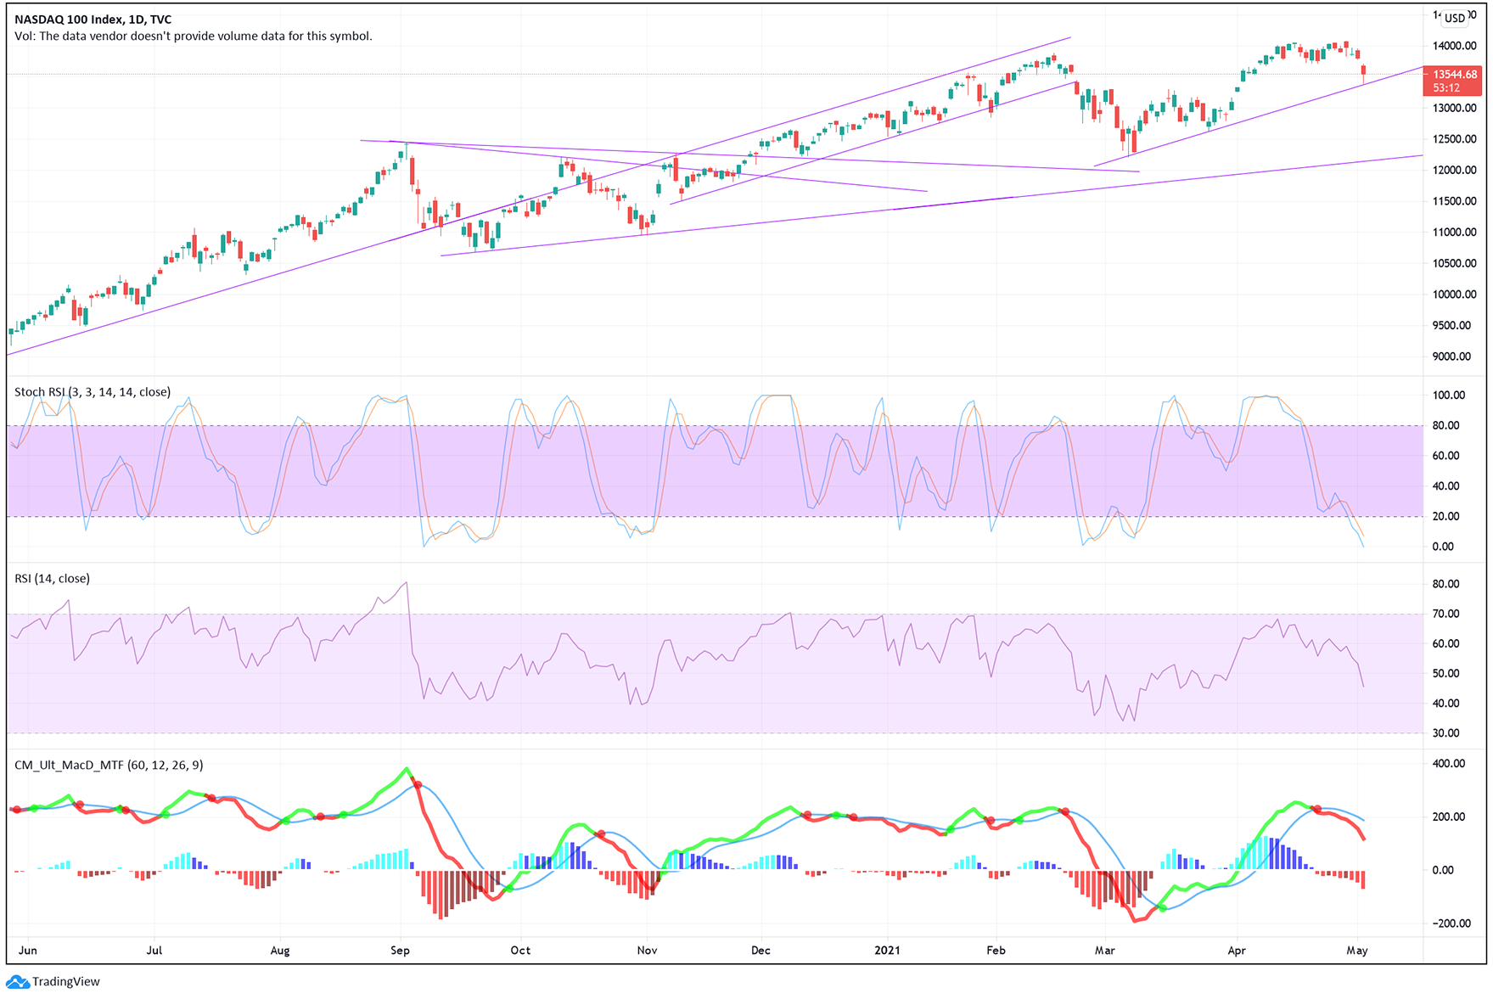Click the 12000.00 price axis label
The height and width of the screenshot is (999, 1493).
(1454, 171)
